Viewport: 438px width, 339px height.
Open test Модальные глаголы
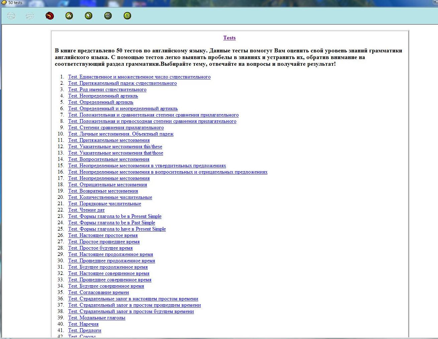97,318
